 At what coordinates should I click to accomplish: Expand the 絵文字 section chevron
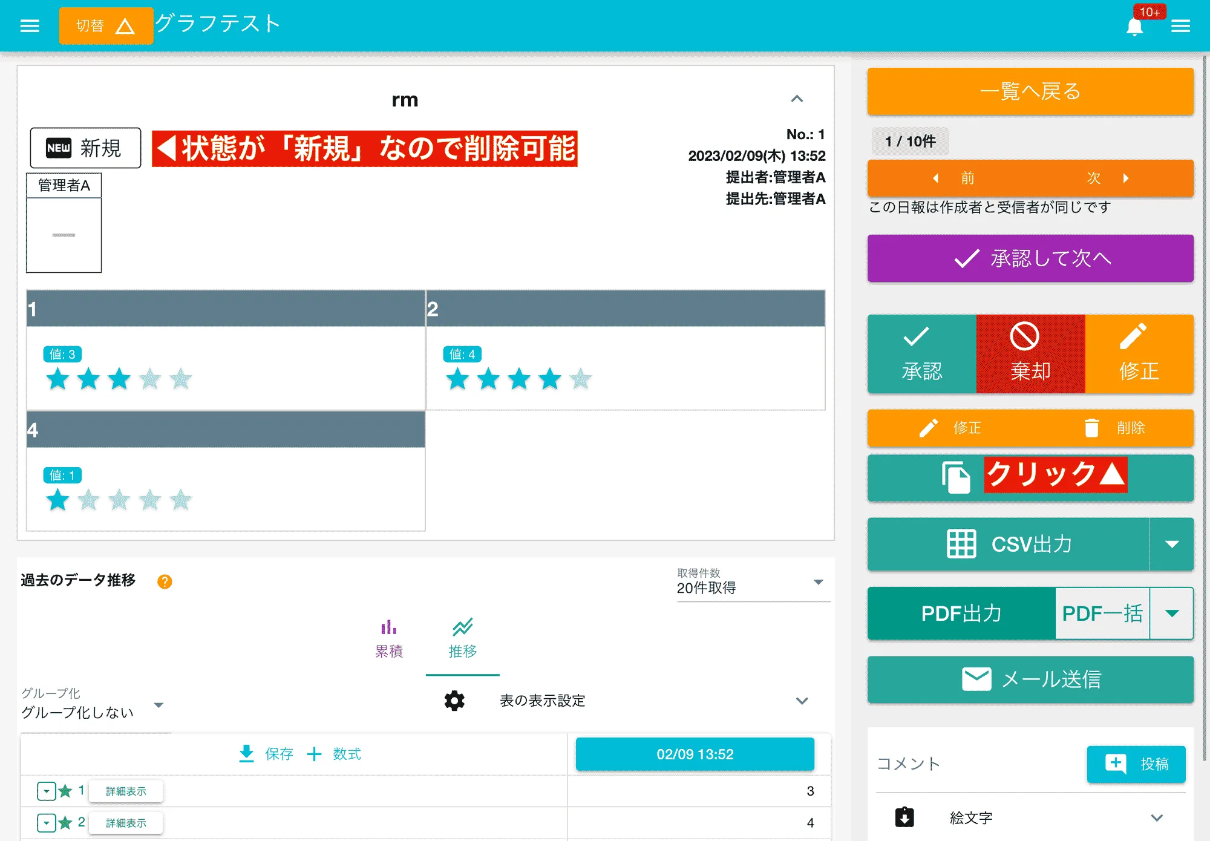(x=1156, y=817)
